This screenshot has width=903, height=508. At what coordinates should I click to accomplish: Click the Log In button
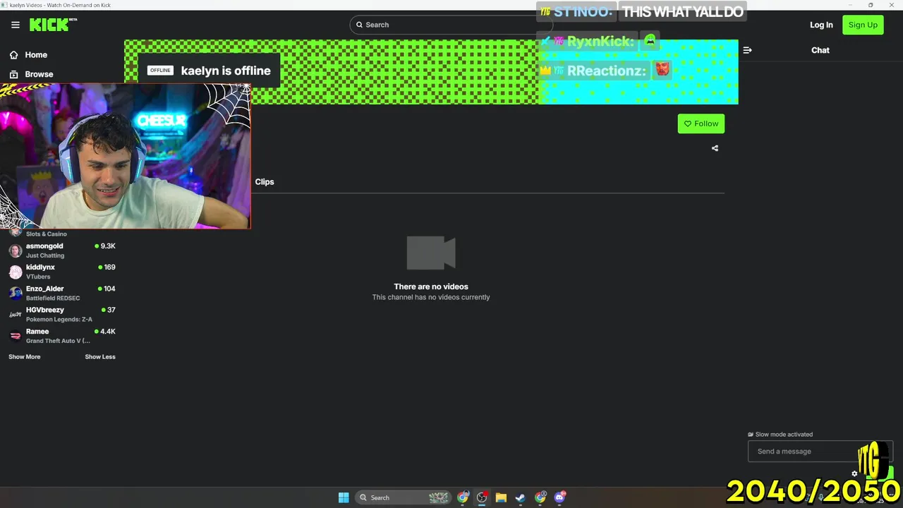[x=821, y=25]
